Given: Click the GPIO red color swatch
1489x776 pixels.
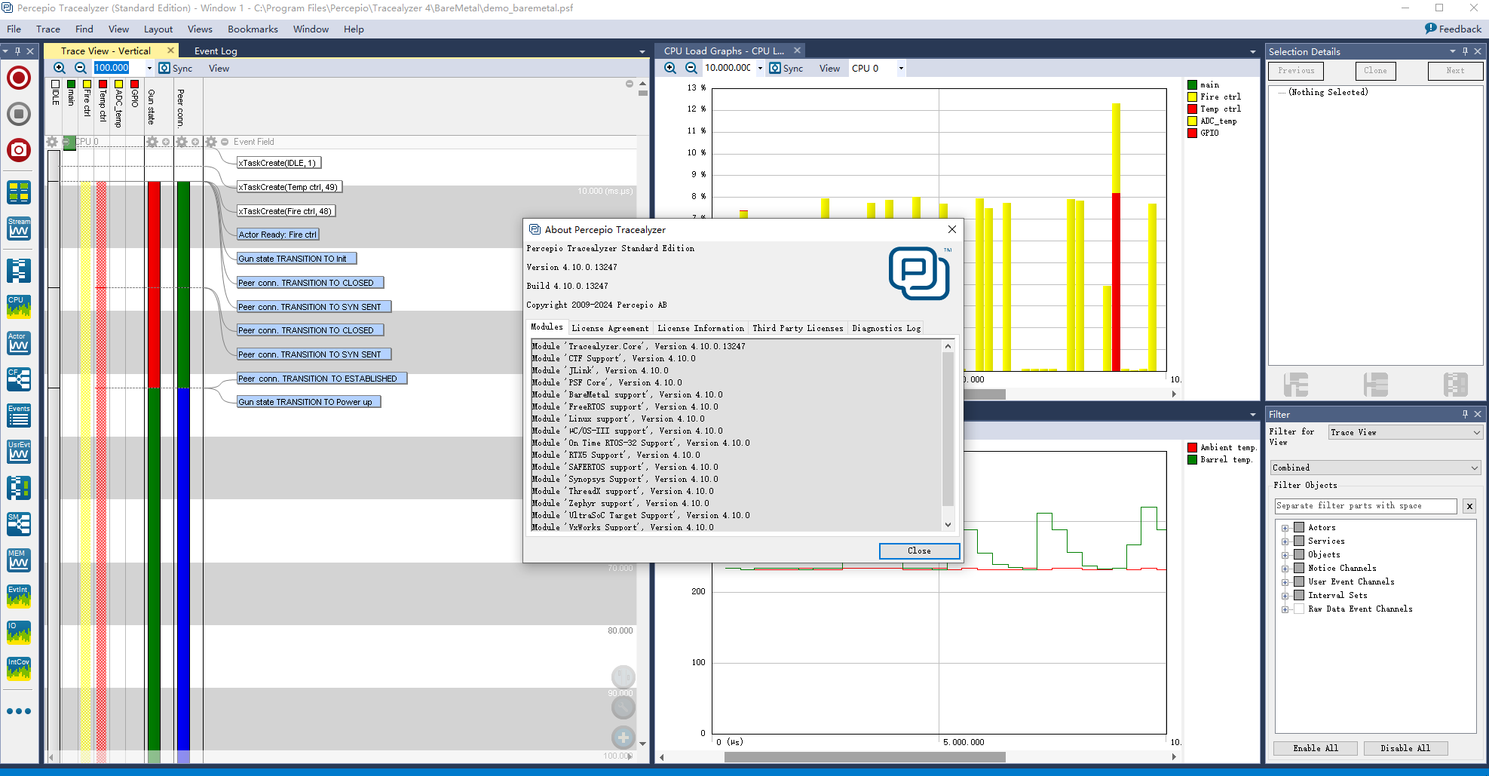Looking at the screenshot, I should [1192, 133].
